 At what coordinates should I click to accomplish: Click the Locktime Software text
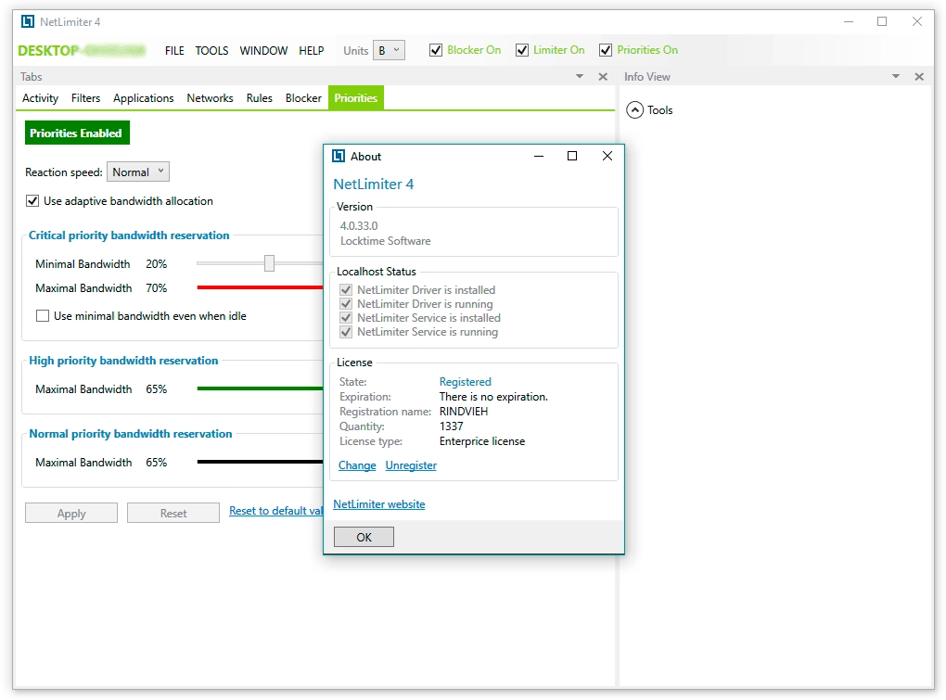386,240
